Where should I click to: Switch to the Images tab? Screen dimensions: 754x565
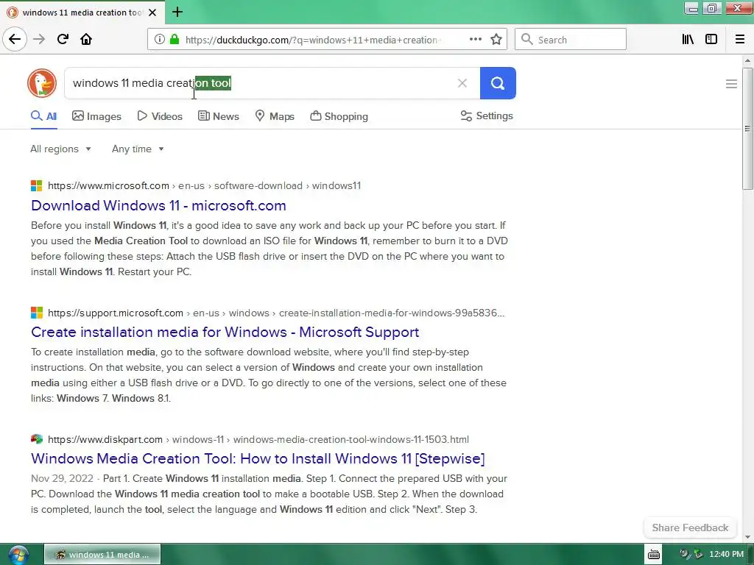(x=96, y=116)
